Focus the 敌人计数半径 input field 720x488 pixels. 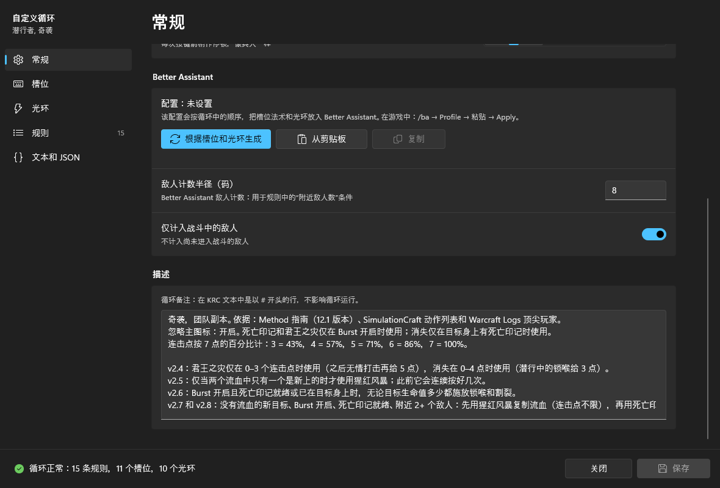coord(636,190)
